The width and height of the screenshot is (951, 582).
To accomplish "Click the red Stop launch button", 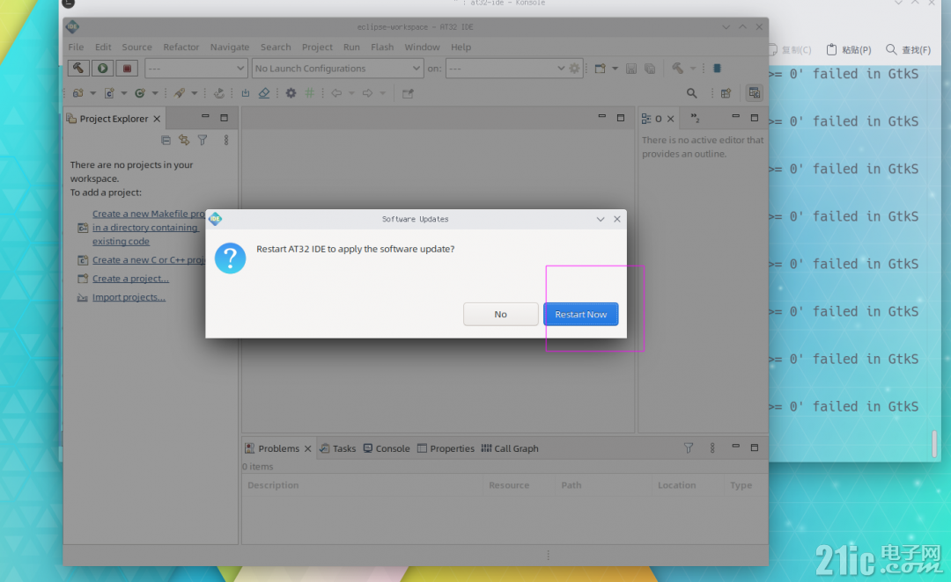I will tap(127, 69).
